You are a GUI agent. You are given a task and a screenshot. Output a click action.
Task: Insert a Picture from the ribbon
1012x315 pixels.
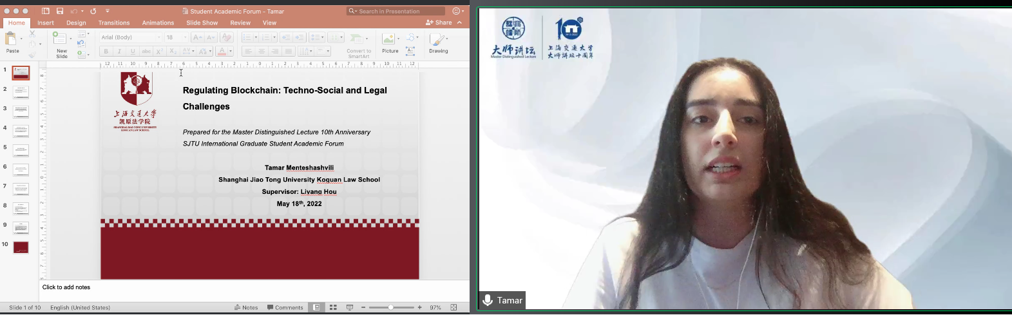coord(390,43)
